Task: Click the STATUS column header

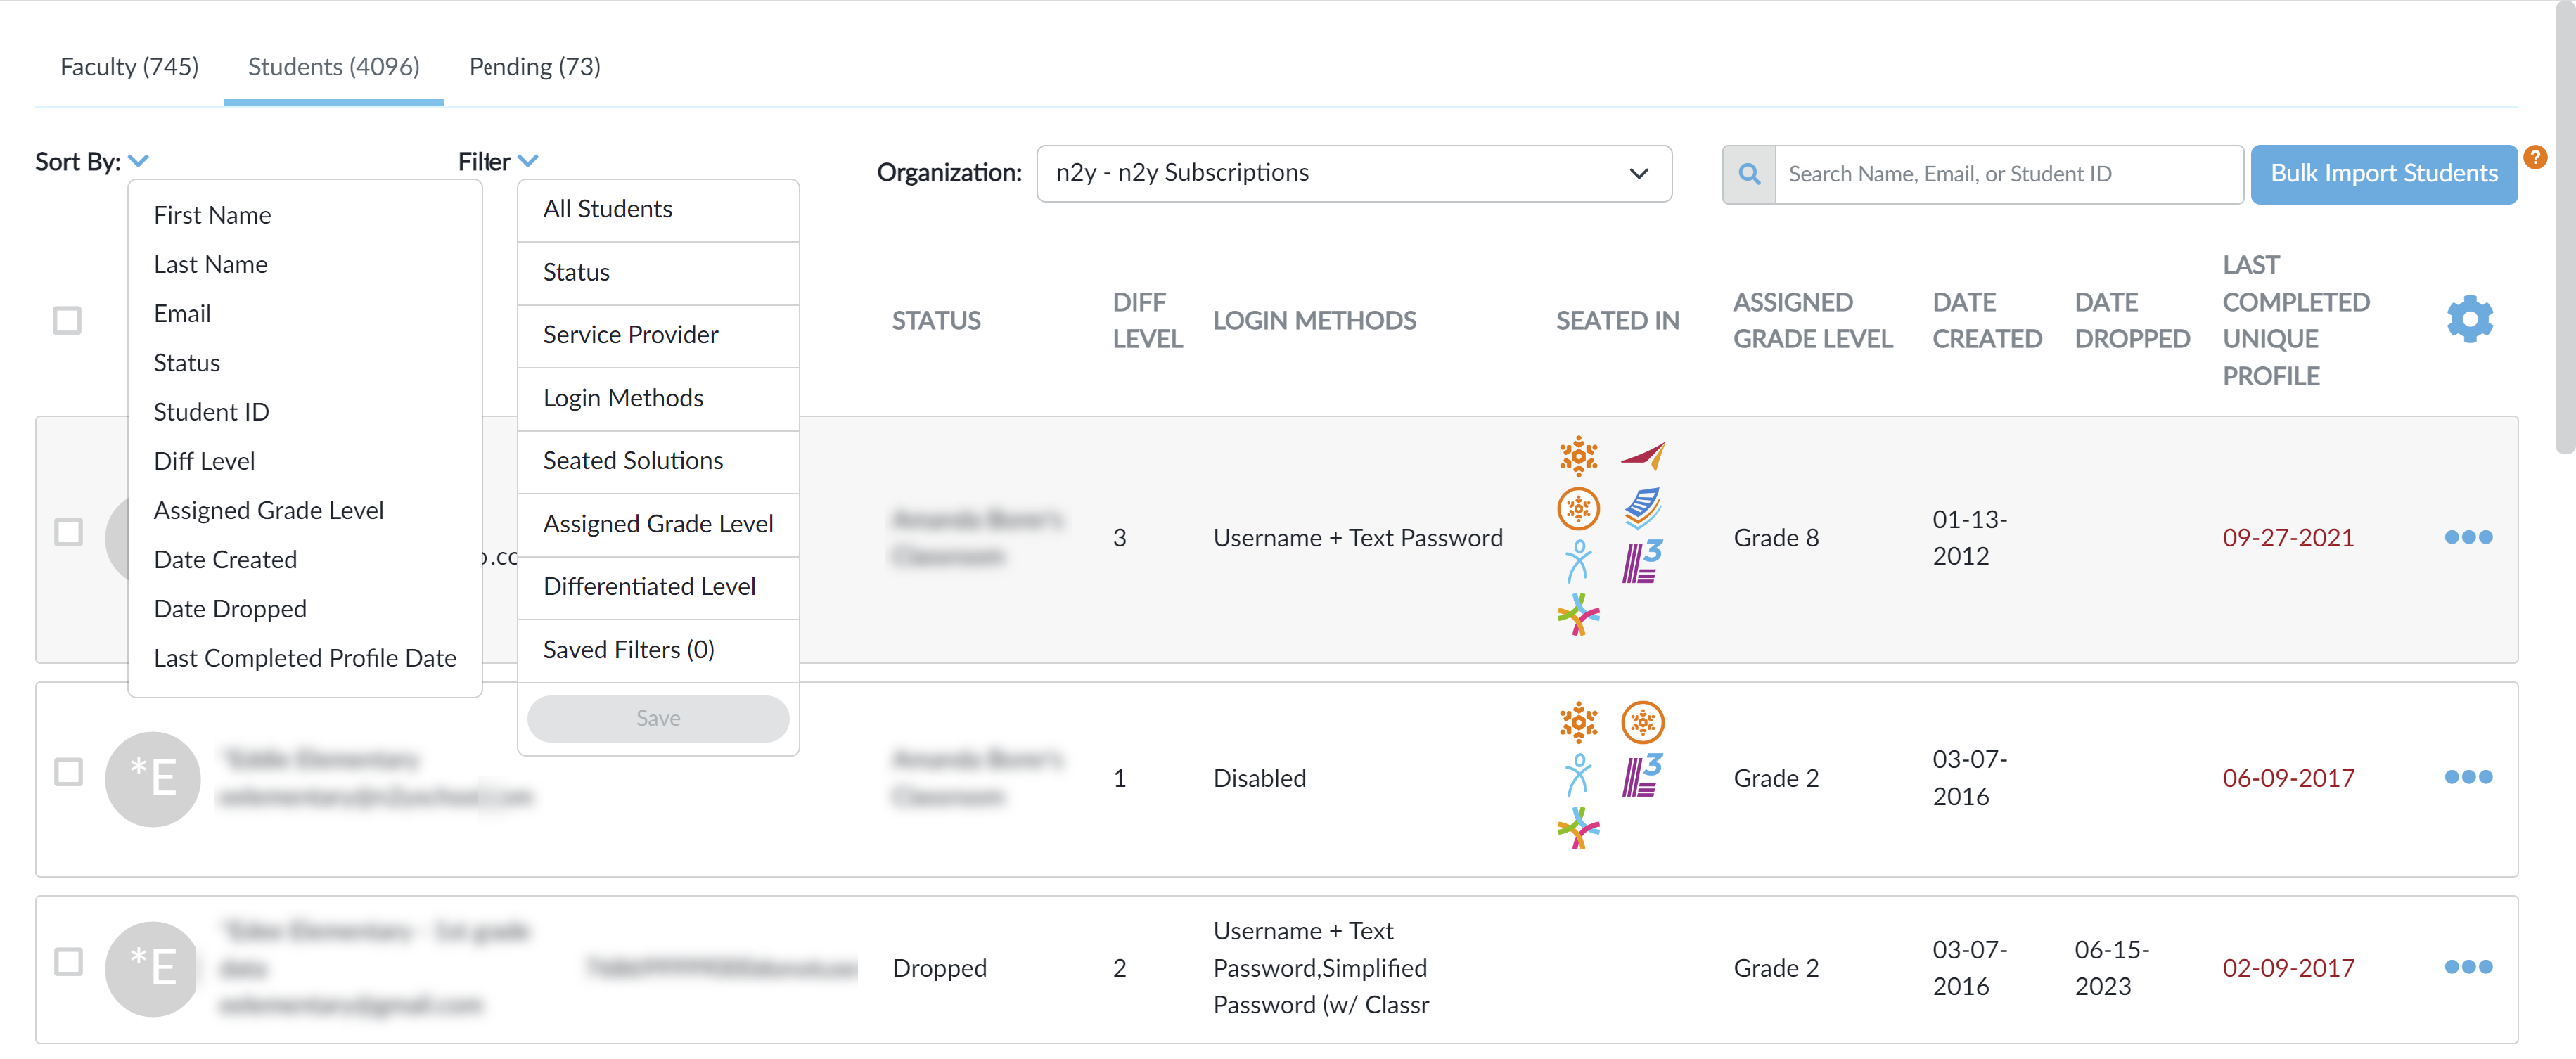Action: point(936,320)
